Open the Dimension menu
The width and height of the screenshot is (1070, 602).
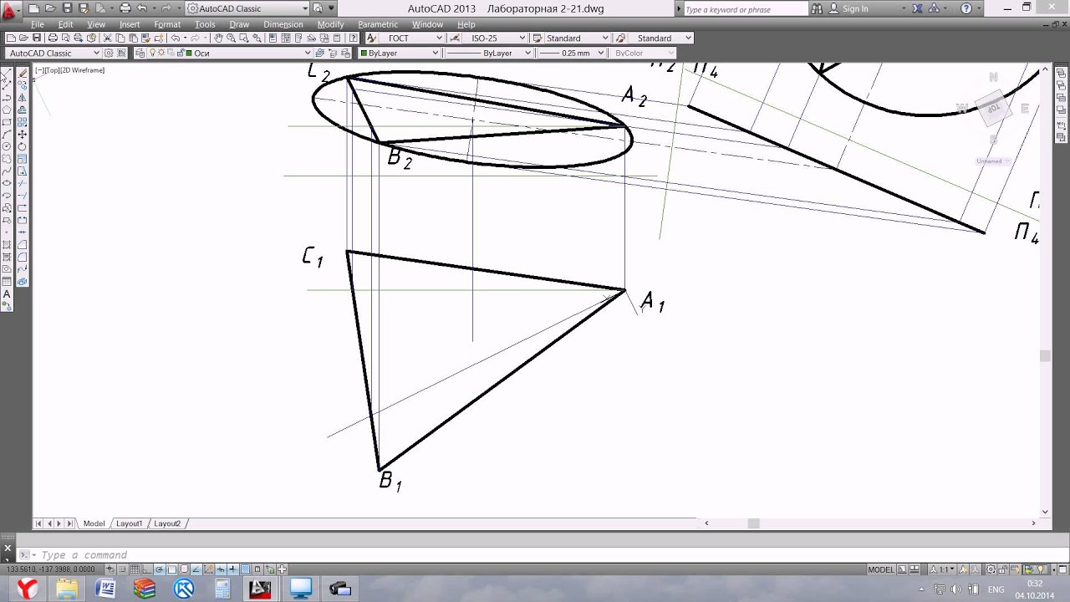click(x=283, y=24)
